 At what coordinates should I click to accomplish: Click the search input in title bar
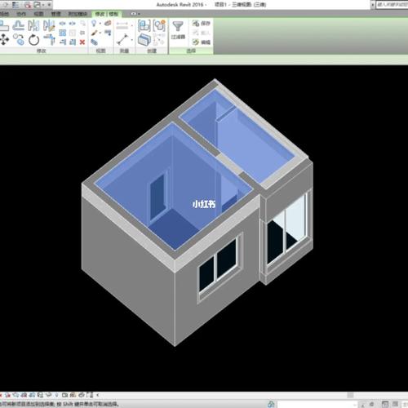coord(392,5)
